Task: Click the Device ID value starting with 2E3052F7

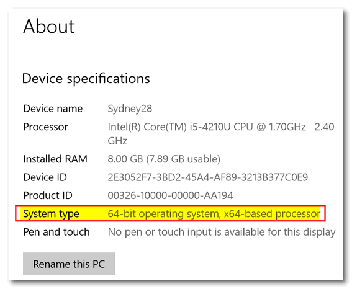Action: pos(207,177)
